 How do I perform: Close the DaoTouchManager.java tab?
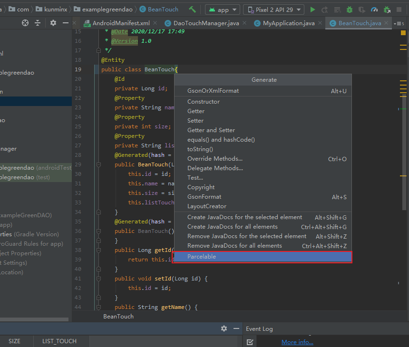244,23
